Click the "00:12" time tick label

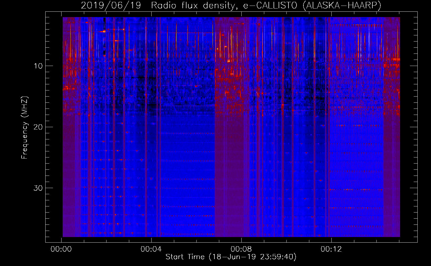[x=331, y=249]
